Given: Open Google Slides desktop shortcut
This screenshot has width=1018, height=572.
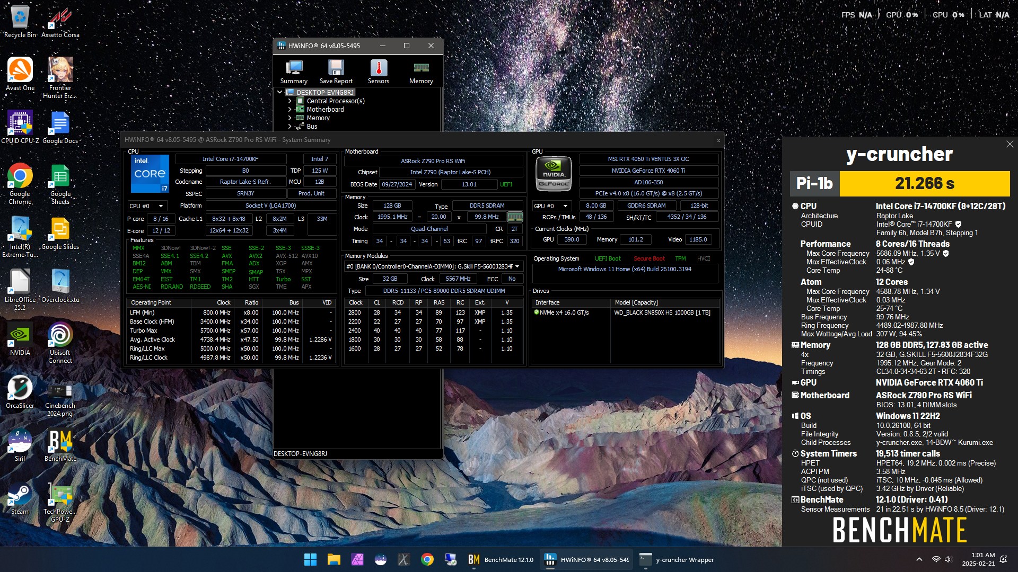Looking at the screenshot, I should [x=60, y=233].
